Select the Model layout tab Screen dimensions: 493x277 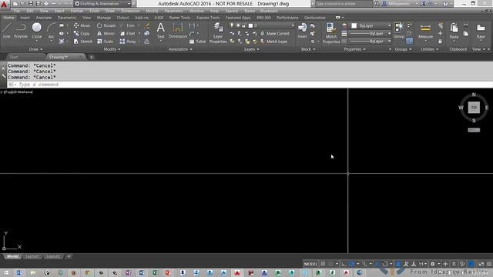coord(12,256)
